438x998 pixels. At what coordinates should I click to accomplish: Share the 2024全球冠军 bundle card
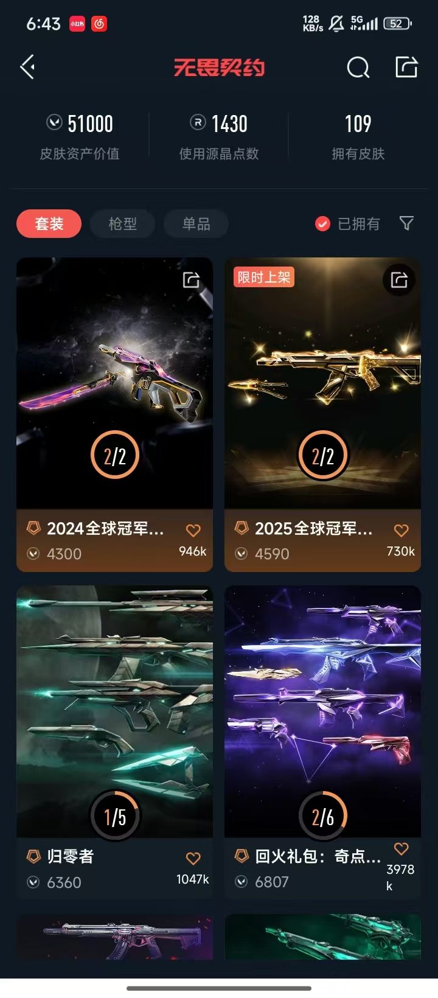(x=192, y=279)
